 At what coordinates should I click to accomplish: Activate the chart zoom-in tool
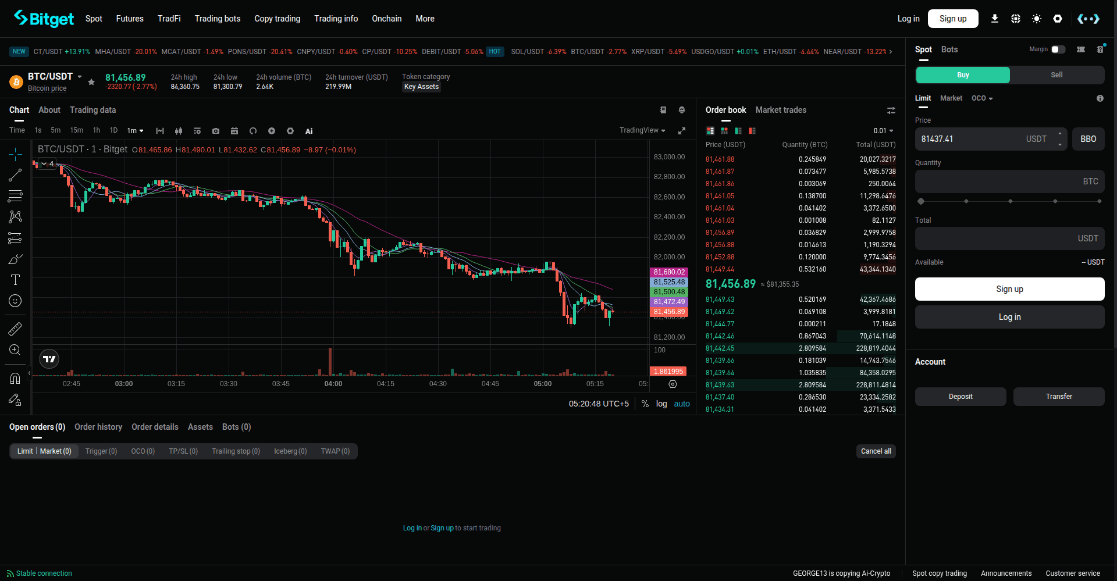[15, 350]
